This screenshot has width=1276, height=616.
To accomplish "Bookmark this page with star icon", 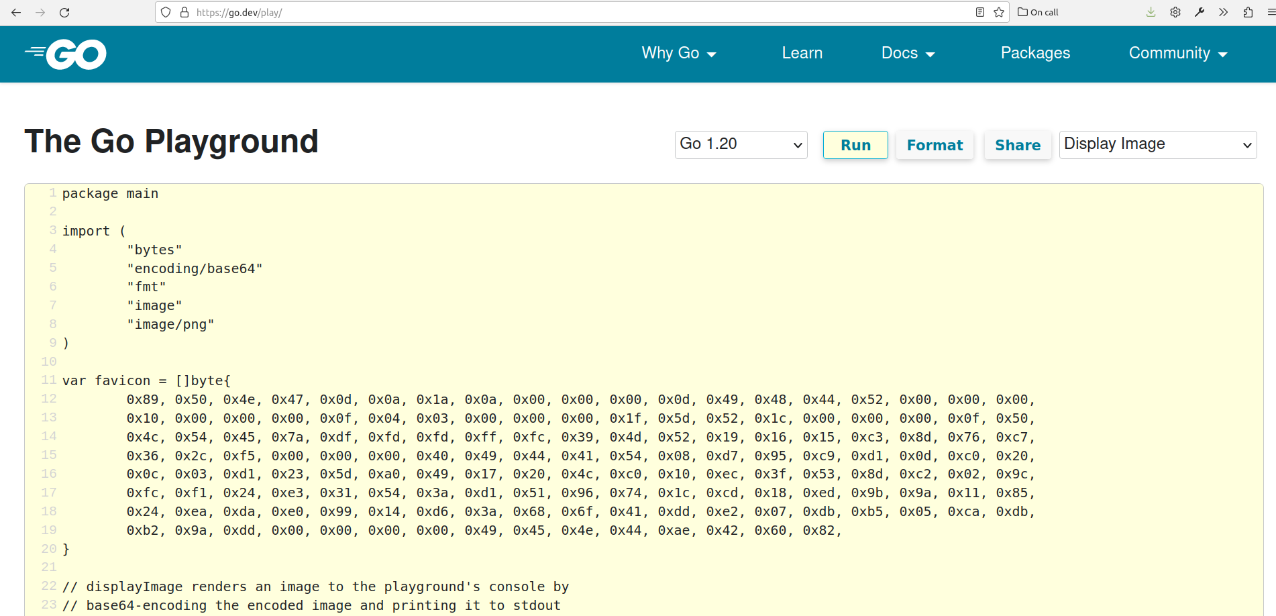I will click(x=999, y=12).
